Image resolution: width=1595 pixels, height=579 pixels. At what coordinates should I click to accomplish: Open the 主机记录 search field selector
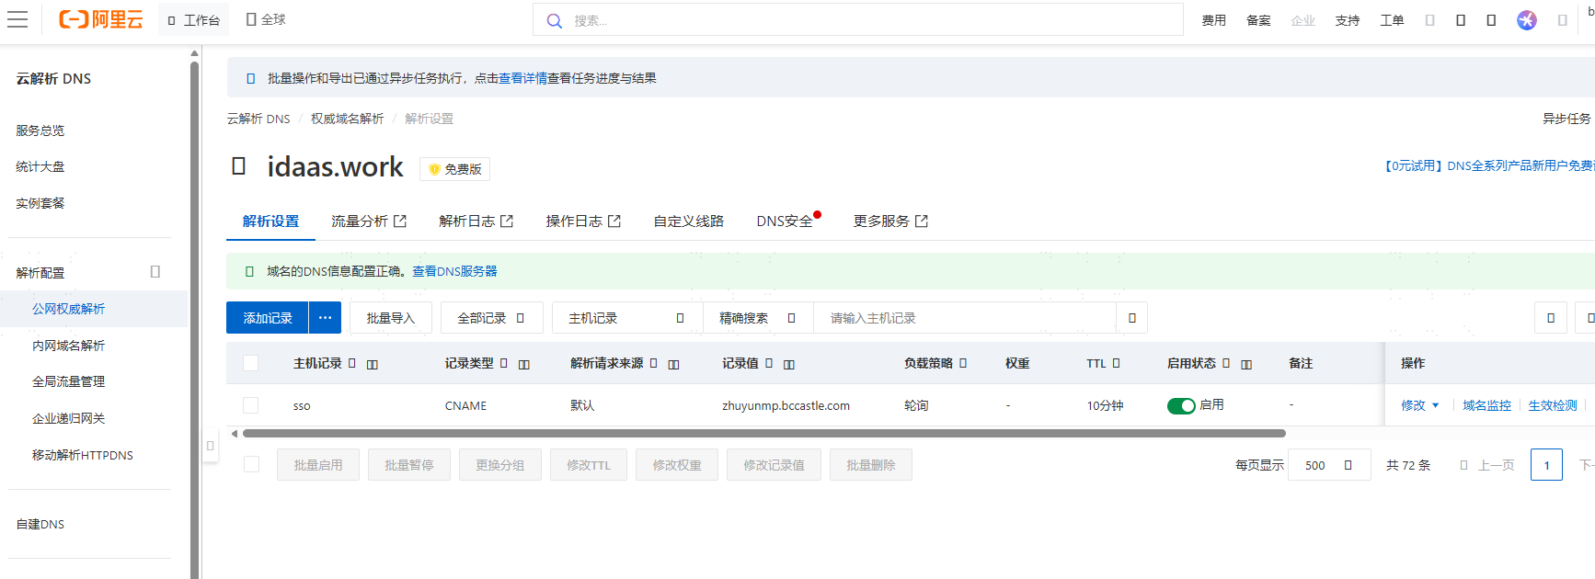tap(627, 318)
